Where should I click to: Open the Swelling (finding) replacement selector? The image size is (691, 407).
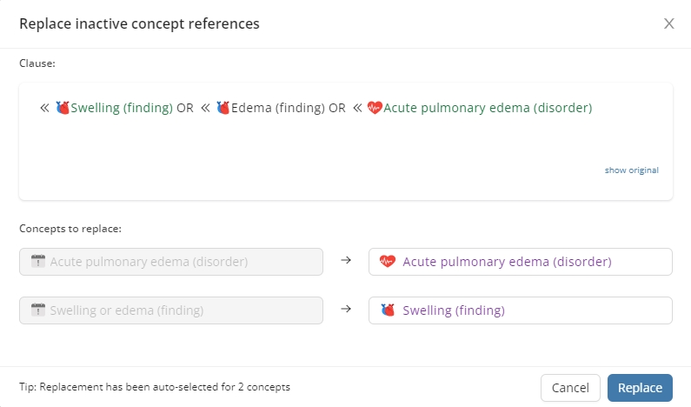pyautogui.click(x=520, y=310)
